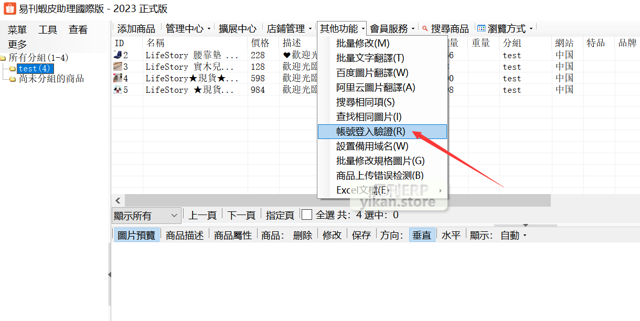Click the horizontal scrollbar left arrow
The height and width of the screenshot is (321, 640).
[118, 201]
